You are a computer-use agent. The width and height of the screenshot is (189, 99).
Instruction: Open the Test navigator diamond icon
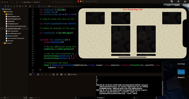coord(17,6)
